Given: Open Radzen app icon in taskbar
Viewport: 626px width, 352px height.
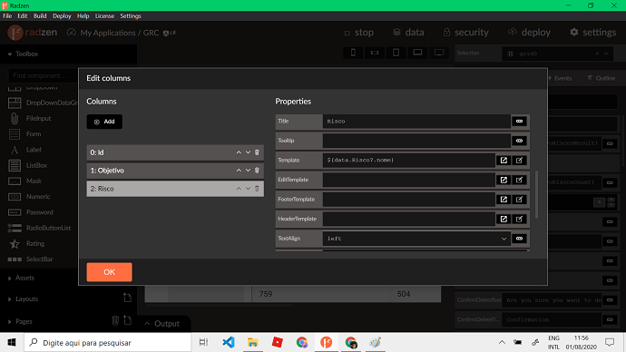Looking at the screenshot, I should point(327,342).
